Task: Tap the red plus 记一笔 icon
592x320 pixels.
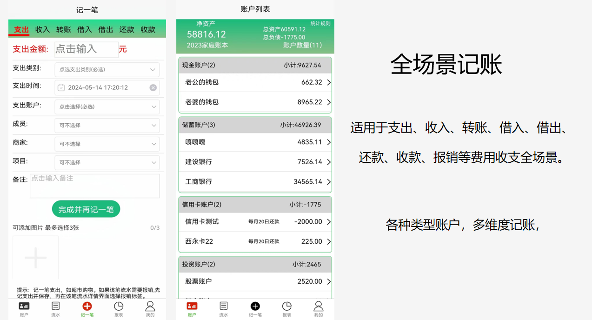Action: click(87, 307)
